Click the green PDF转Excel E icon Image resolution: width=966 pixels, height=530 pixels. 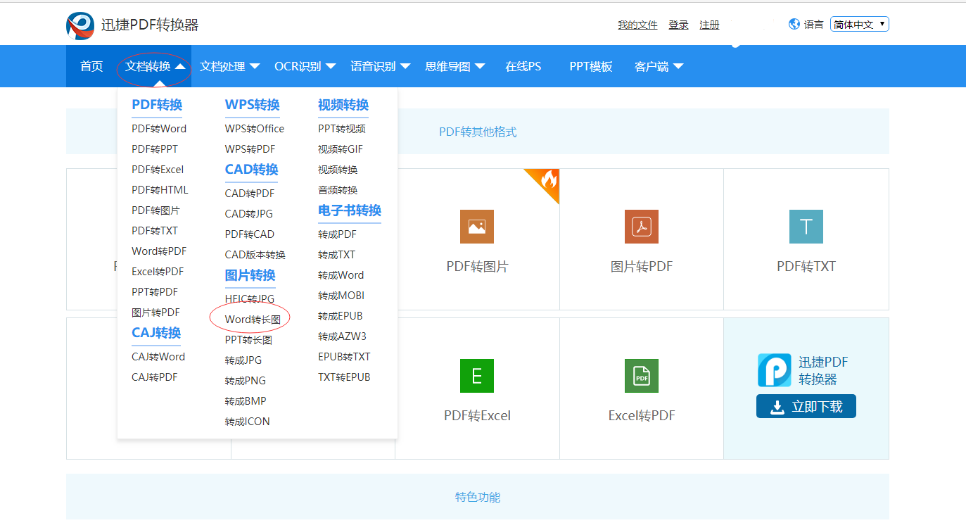click(477, 376)
